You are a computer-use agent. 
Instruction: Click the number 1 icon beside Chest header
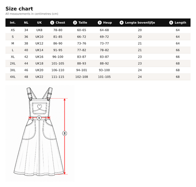[52, 23]
